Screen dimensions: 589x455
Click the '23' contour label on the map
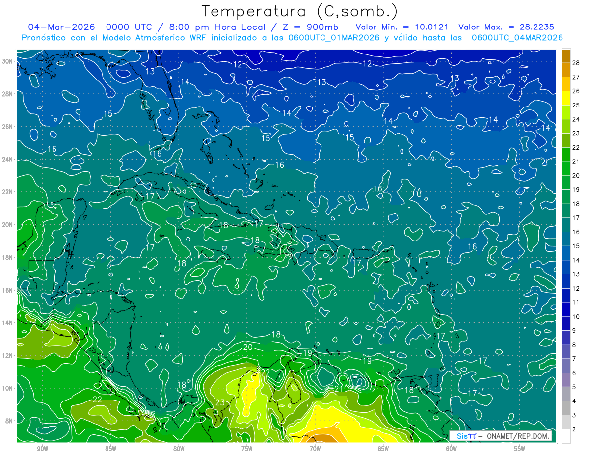point(220,402)
